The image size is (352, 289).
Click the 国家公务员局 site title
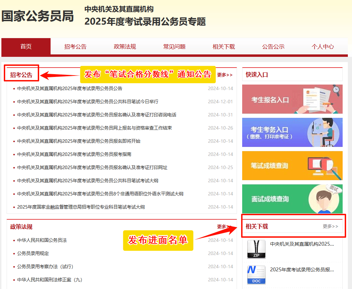tap(38, 16)
